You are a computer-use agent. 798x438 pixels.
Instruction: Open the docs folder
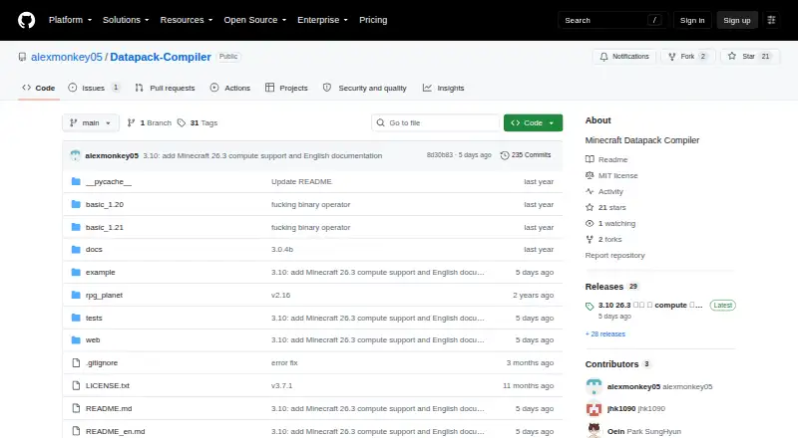tap(94, 250)
